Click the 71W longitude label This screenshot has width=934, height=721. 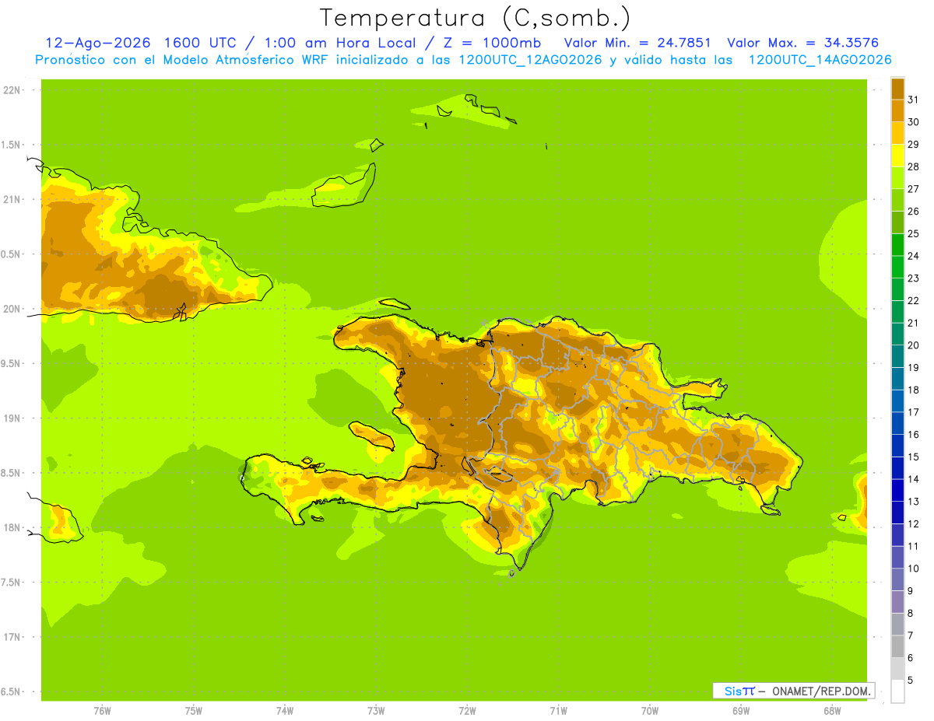(x=558, y=711)
